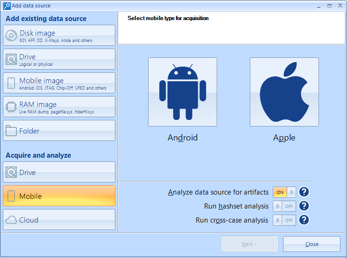Choose Disk image E01, AFF, DD option
Viewport: 347px width, 258px height.
click(x=59, y=35)
